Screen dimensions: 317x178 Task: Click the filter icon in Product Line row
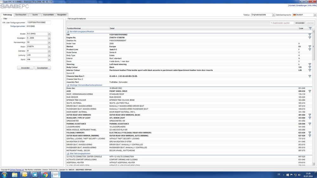click(309, 49)
